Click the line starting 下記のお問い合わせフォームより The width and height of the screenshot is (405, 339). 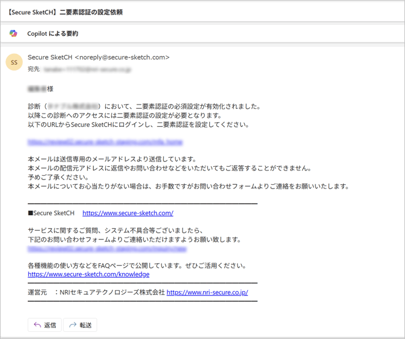134,239
